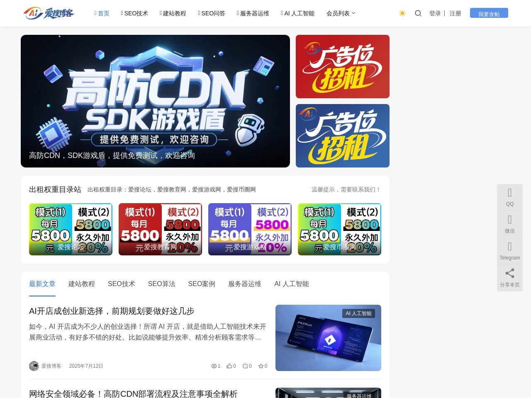Switch to the SEO算法 tab

tap(161, 284)
